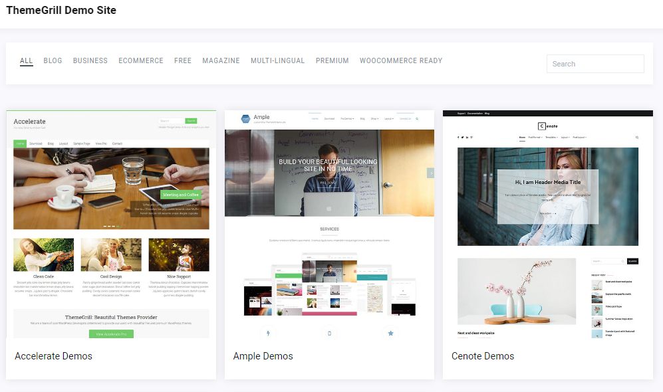This screenshot has width=663, height=392.
Task: Click the ThemeGrill Demo Site heading
Action: (x=61, y=11)
